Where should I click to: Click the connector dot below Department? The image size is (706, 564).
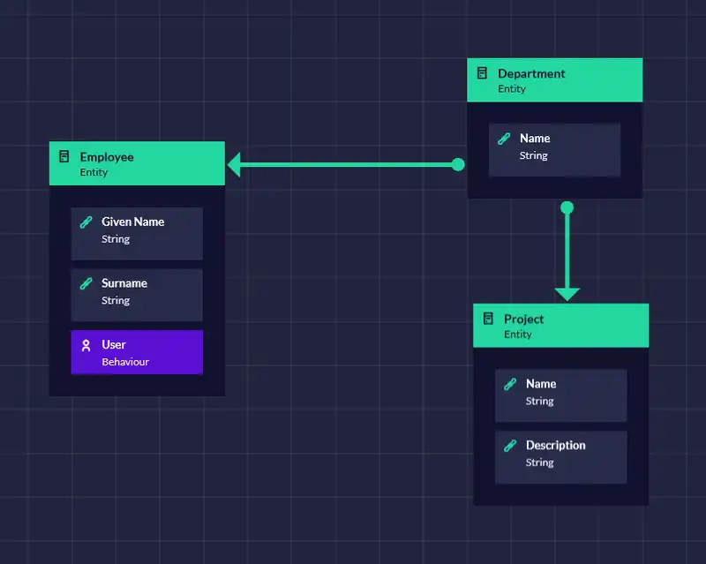(567, 207)
